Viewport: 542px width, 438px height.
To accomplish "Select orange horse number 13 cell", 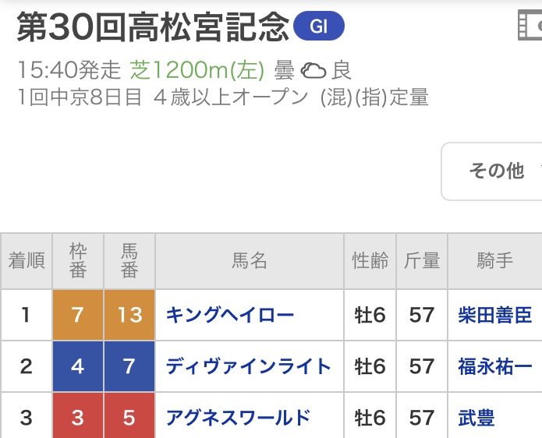I will pos(129,315).
